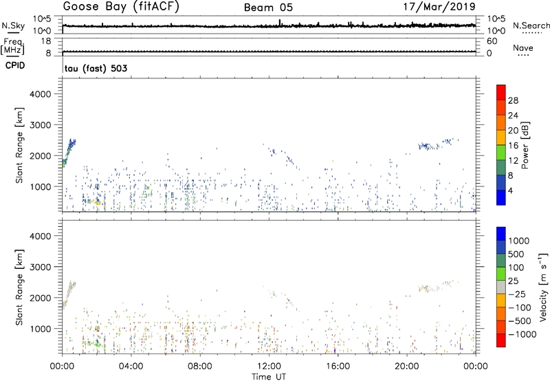Click the yellow 16-20 dB Power colorbar segment
550x381 pixels.
click(x=501, y=138)
